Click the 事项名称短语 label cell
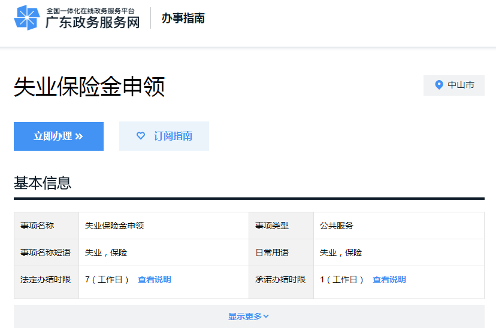The image size is (496, 335). click(x=47, y=252)
